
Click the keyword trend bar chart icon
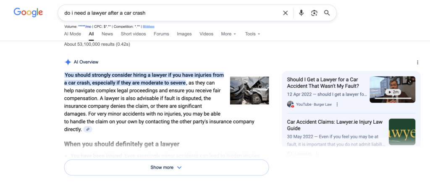pyautogui.click(x=149, y=26)
